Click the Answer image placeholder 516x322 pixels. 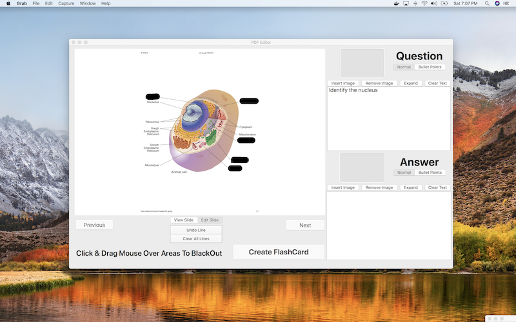362,167
